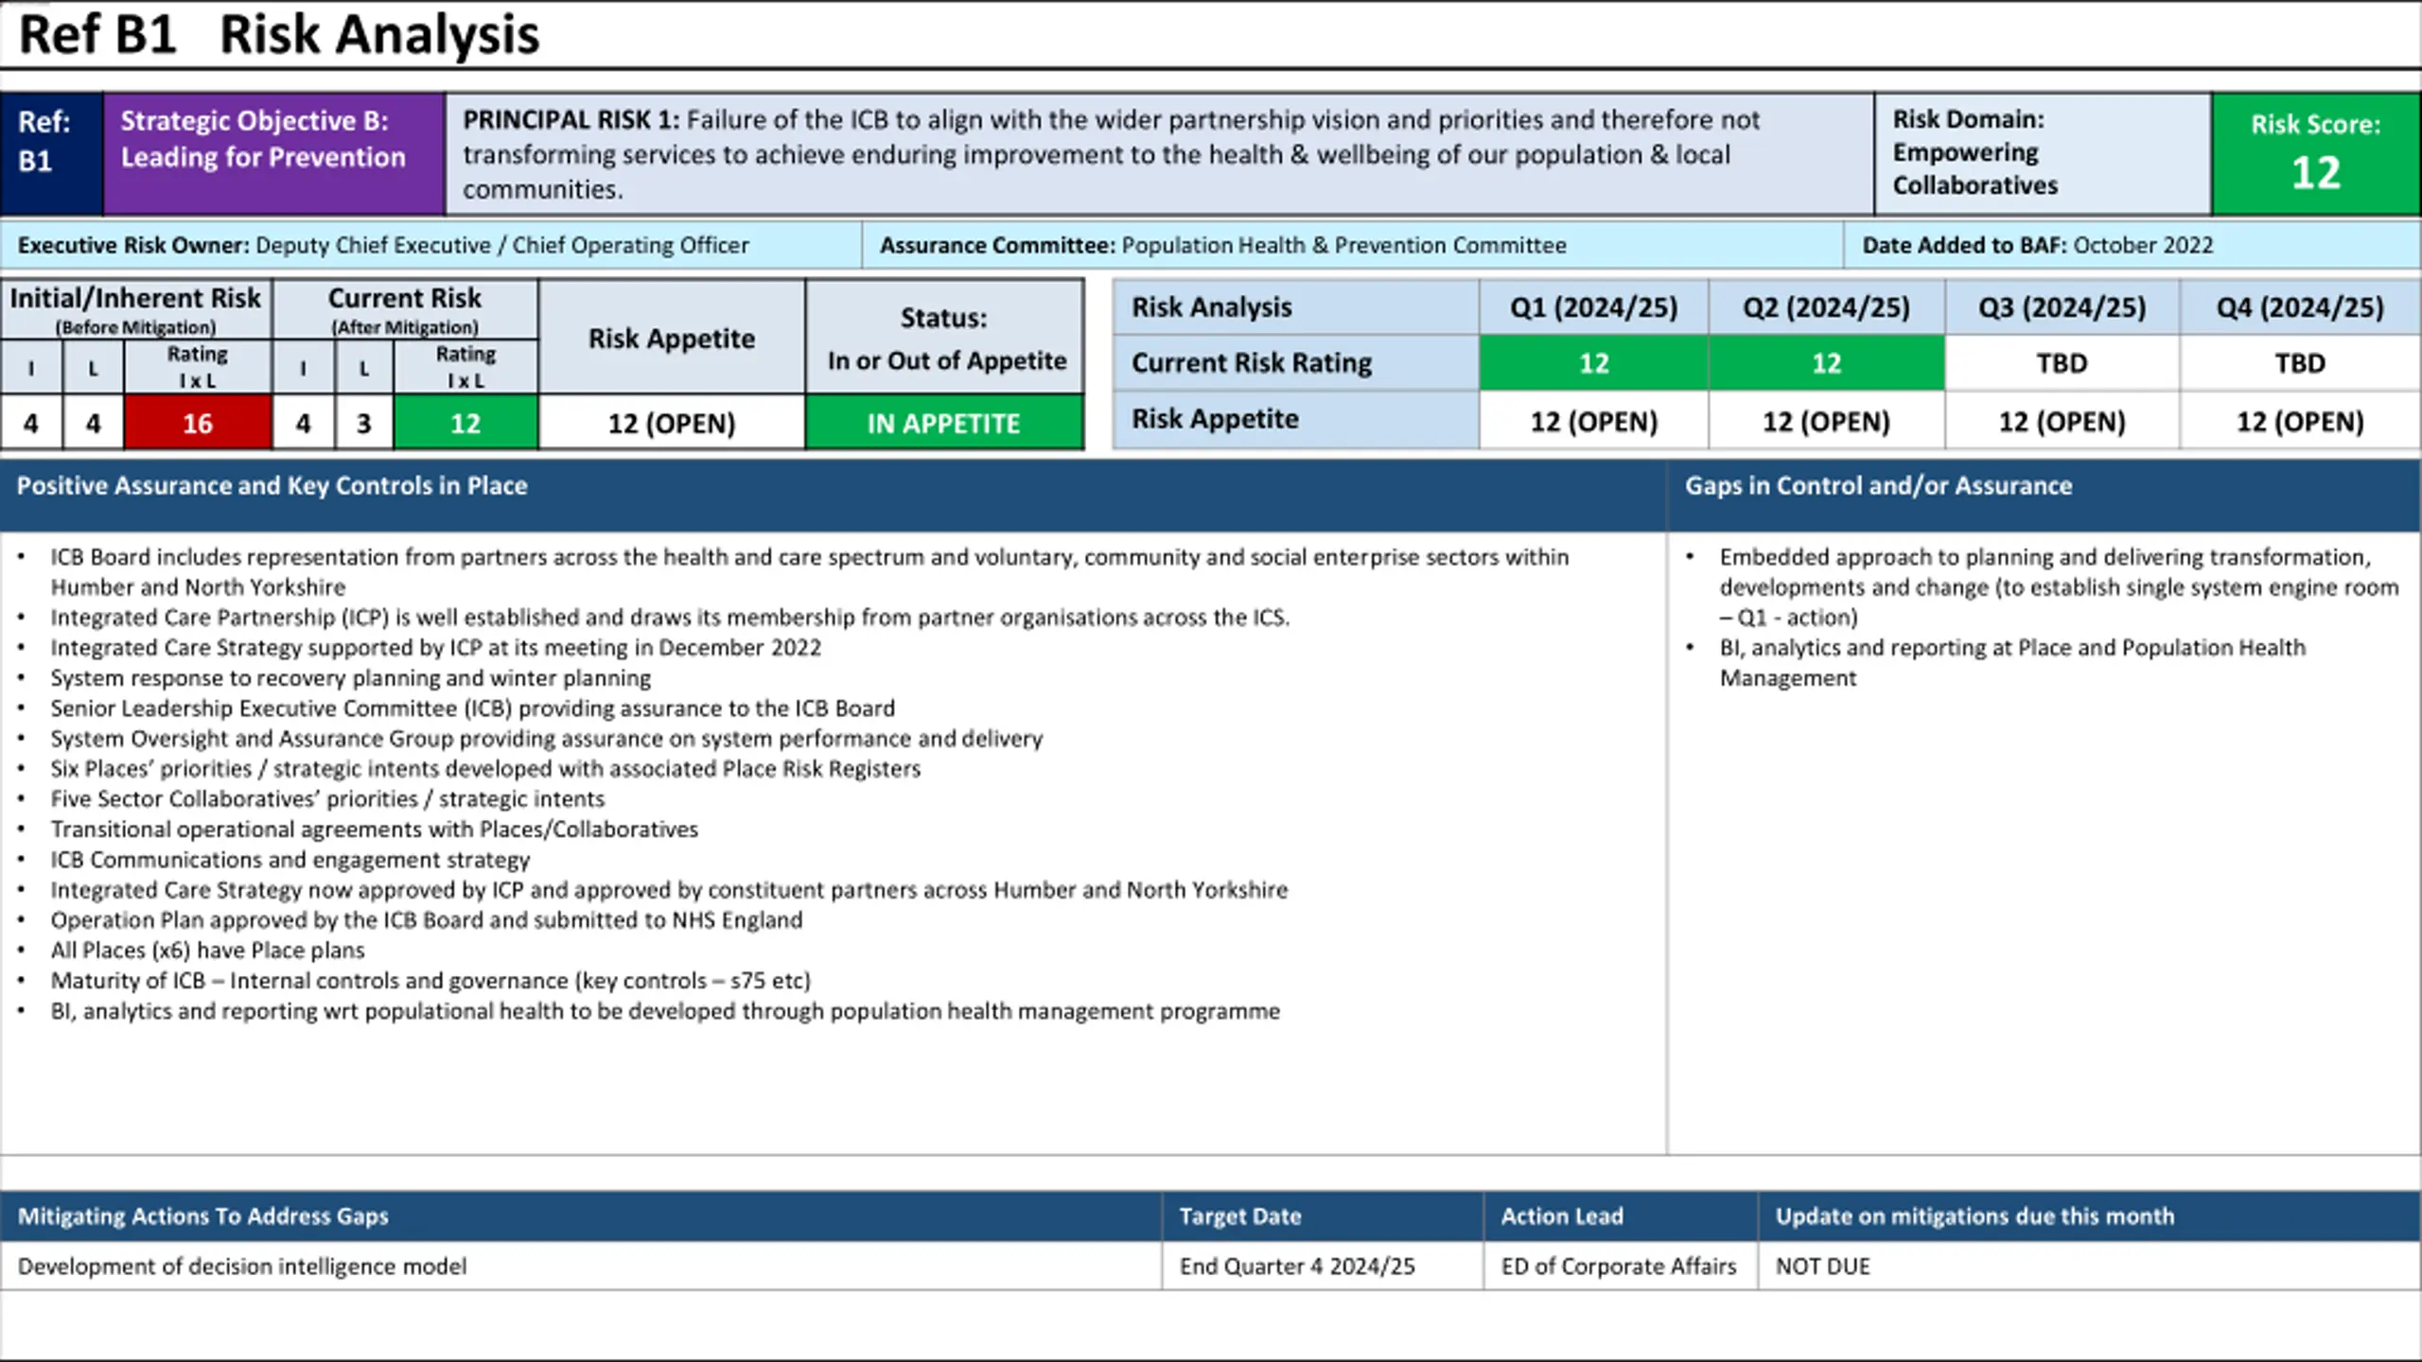The height and width of the screenshot is (1362, 2422).
Task: Select the Q1 (2024/25) column header
Action: coord(1593,307)
